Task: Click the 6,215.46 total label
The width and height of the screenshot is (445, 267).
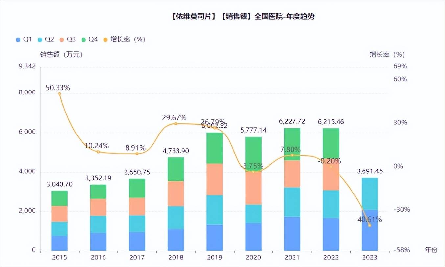Action: coord(331,122)
